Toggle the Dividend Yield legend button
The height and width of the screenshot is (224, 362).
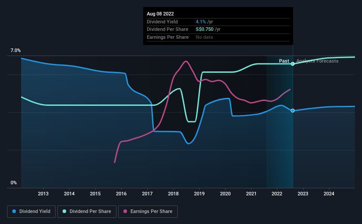(31, 212)
